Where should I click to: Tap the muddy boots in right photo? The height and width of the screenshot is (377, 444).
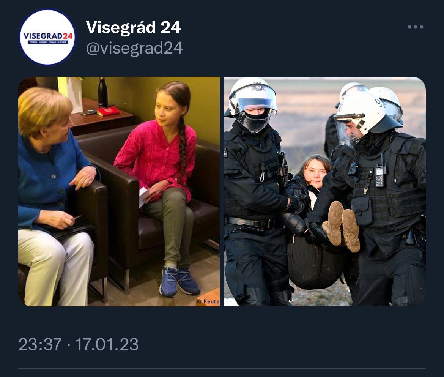click(341, 226)
